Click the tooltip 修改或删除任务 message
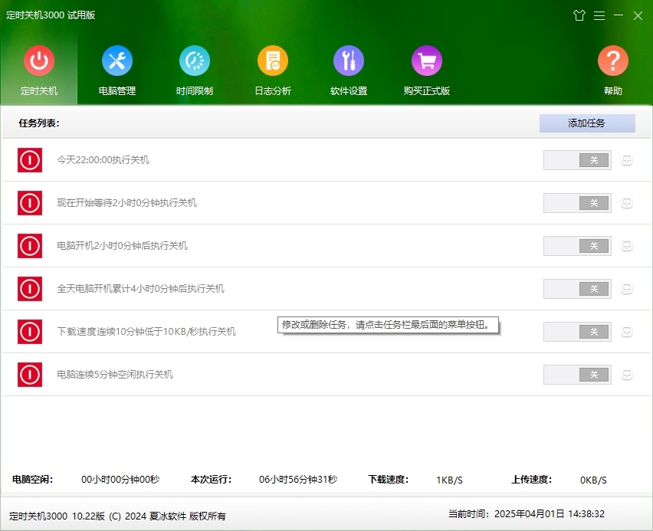 (x=388, y=325)
